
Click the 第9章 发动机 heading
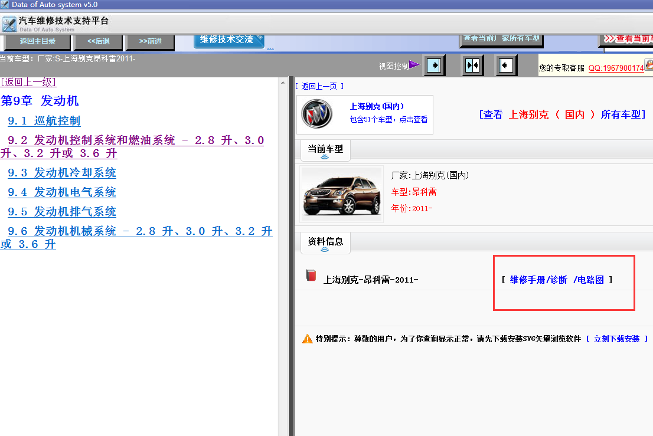pos(40,101)
